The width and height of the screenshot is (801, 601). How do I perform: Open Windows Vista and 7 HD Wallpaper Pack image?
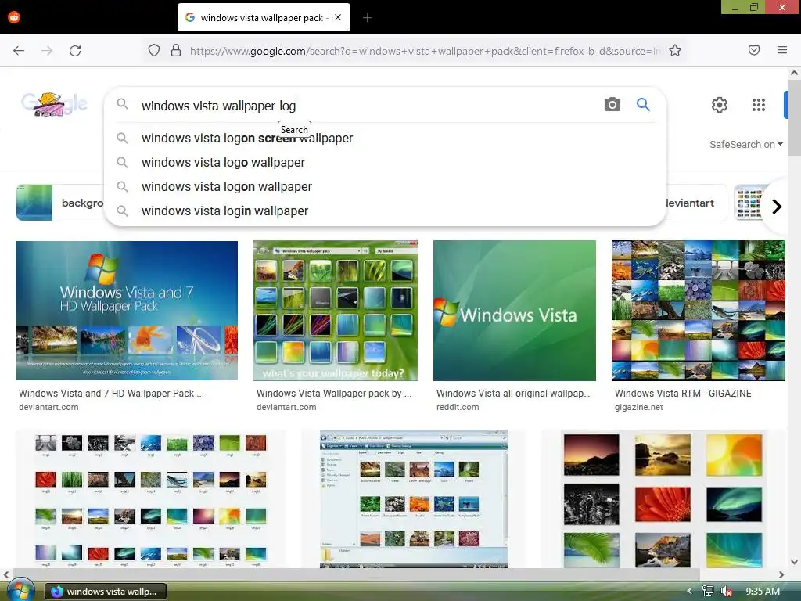tap(127, 311)
